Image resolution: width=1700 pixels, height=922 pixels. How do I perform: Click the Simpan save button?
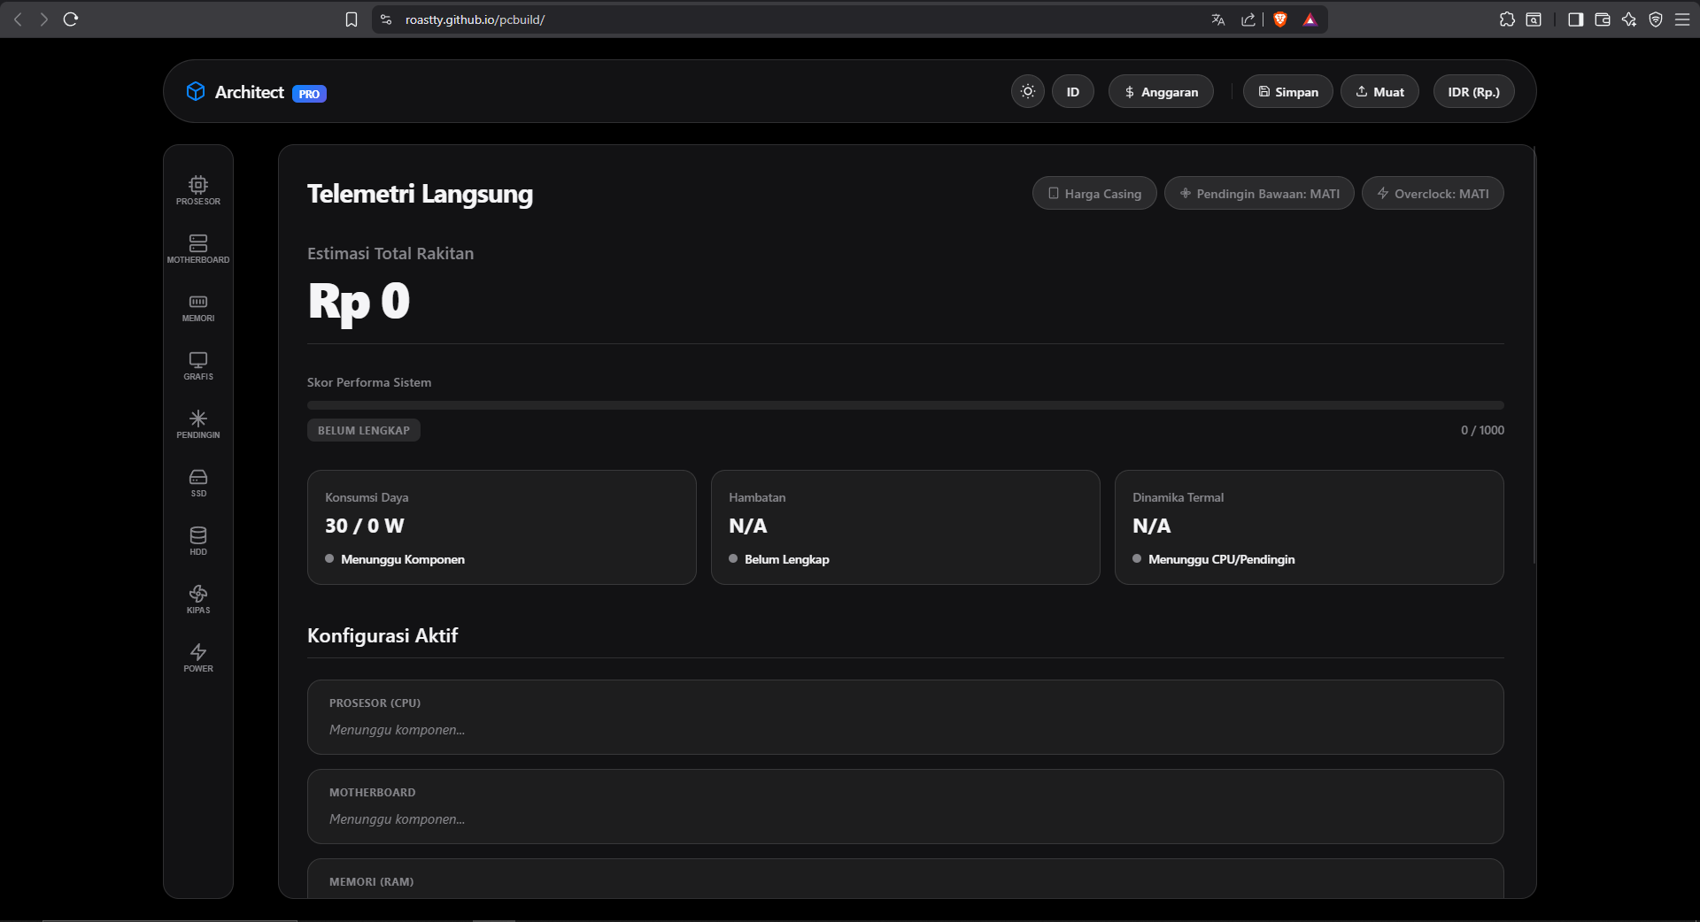(1288, 92)
